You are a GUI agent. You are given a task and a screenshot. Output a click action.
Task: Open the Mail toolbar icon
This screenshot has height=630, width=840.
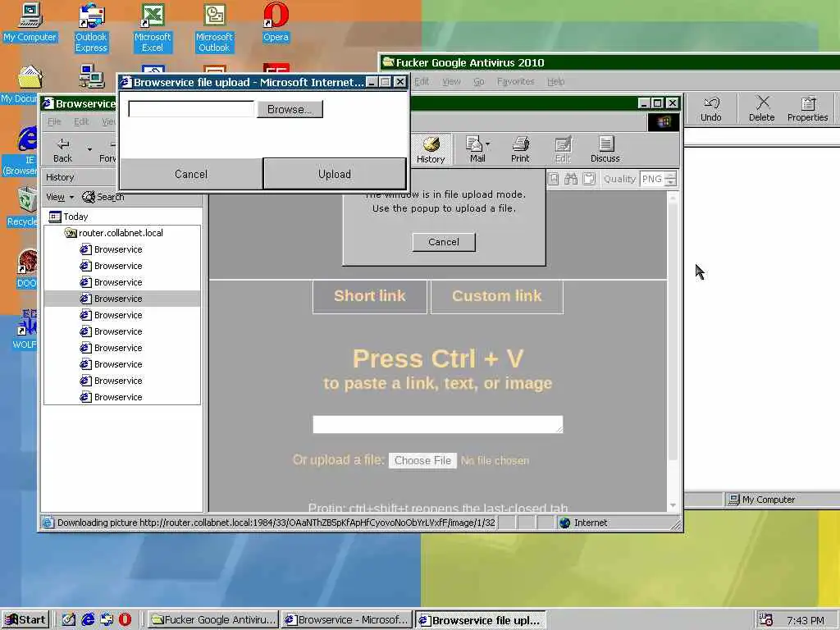pos(477,149)
